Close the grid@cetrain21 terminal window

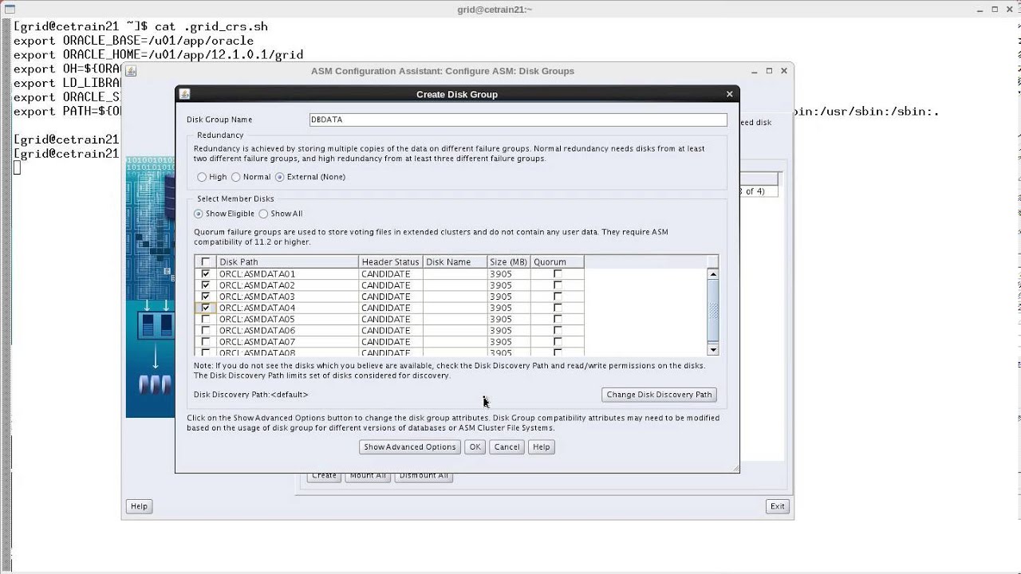pyautogui.click(x=1011, y=10)
